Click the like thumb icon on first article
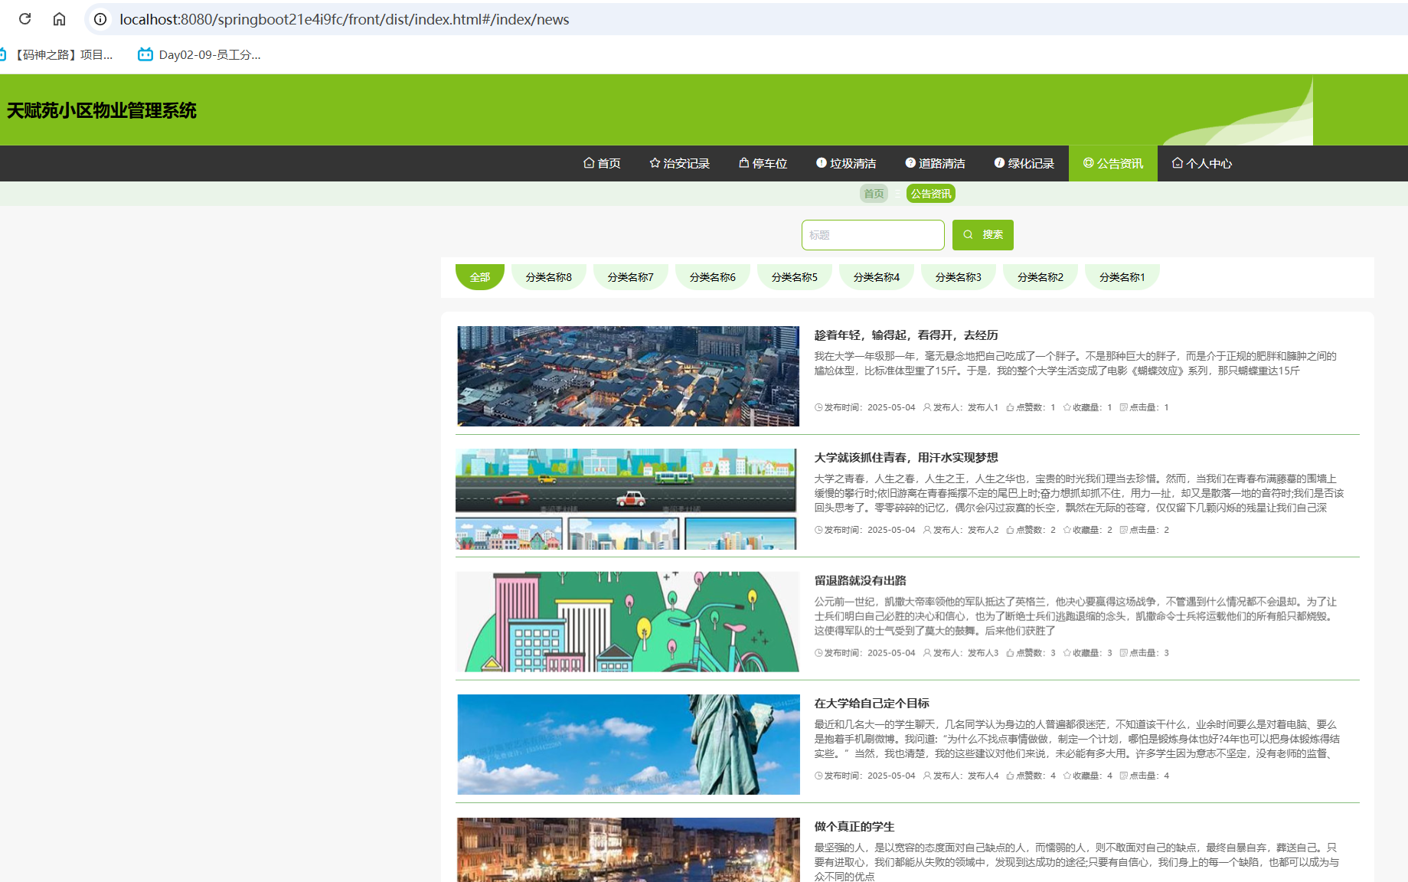Screen dimensions: 1408x882 pyautogui.click(x=1010, y=407)
